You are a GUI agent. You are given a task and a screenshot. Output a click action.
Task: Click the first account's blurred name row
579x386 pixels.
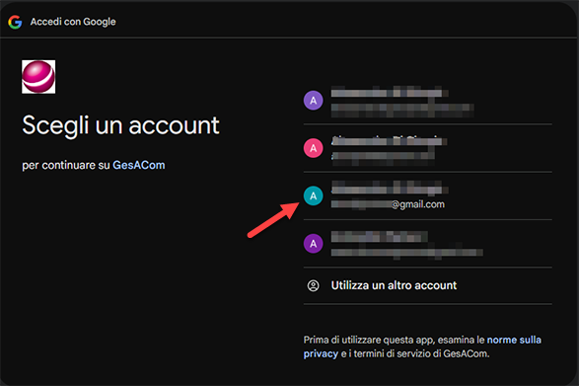(x=390, y=93)
